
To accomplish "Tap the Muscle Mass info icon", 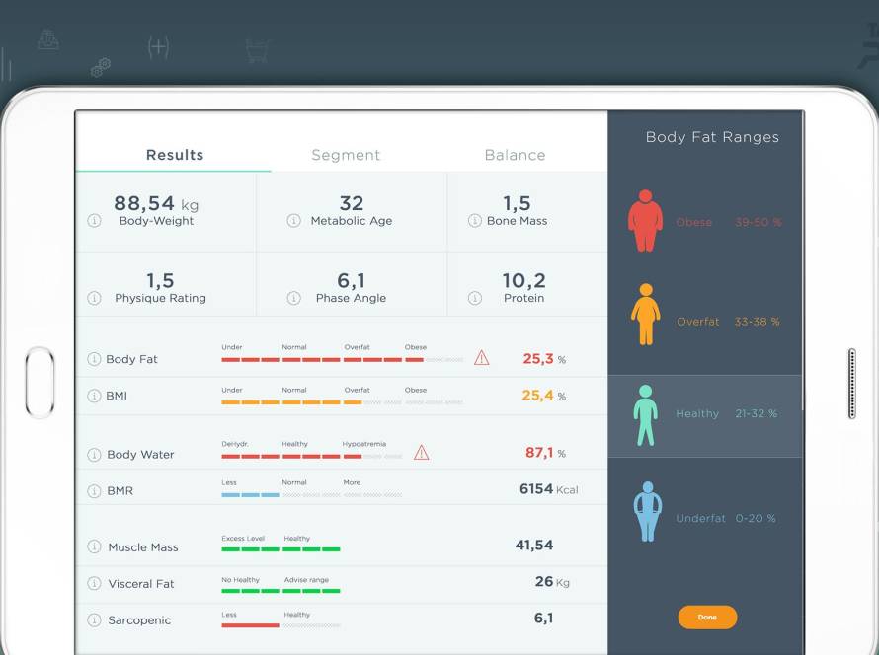I will pos(94,546).
